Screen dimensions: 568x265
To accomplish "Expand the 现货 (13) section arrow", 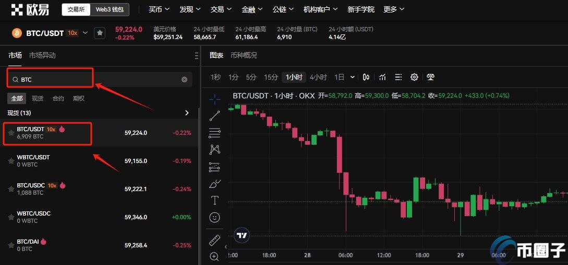I will (x=187, y=113).
